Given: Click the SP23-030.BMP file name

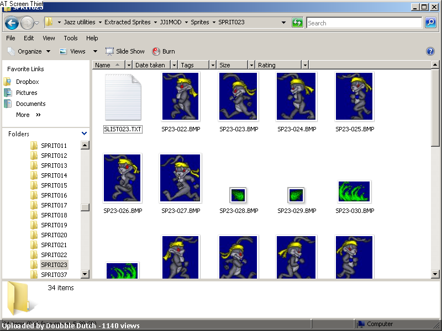Looking at the screenshot, I should click(355, 211).
